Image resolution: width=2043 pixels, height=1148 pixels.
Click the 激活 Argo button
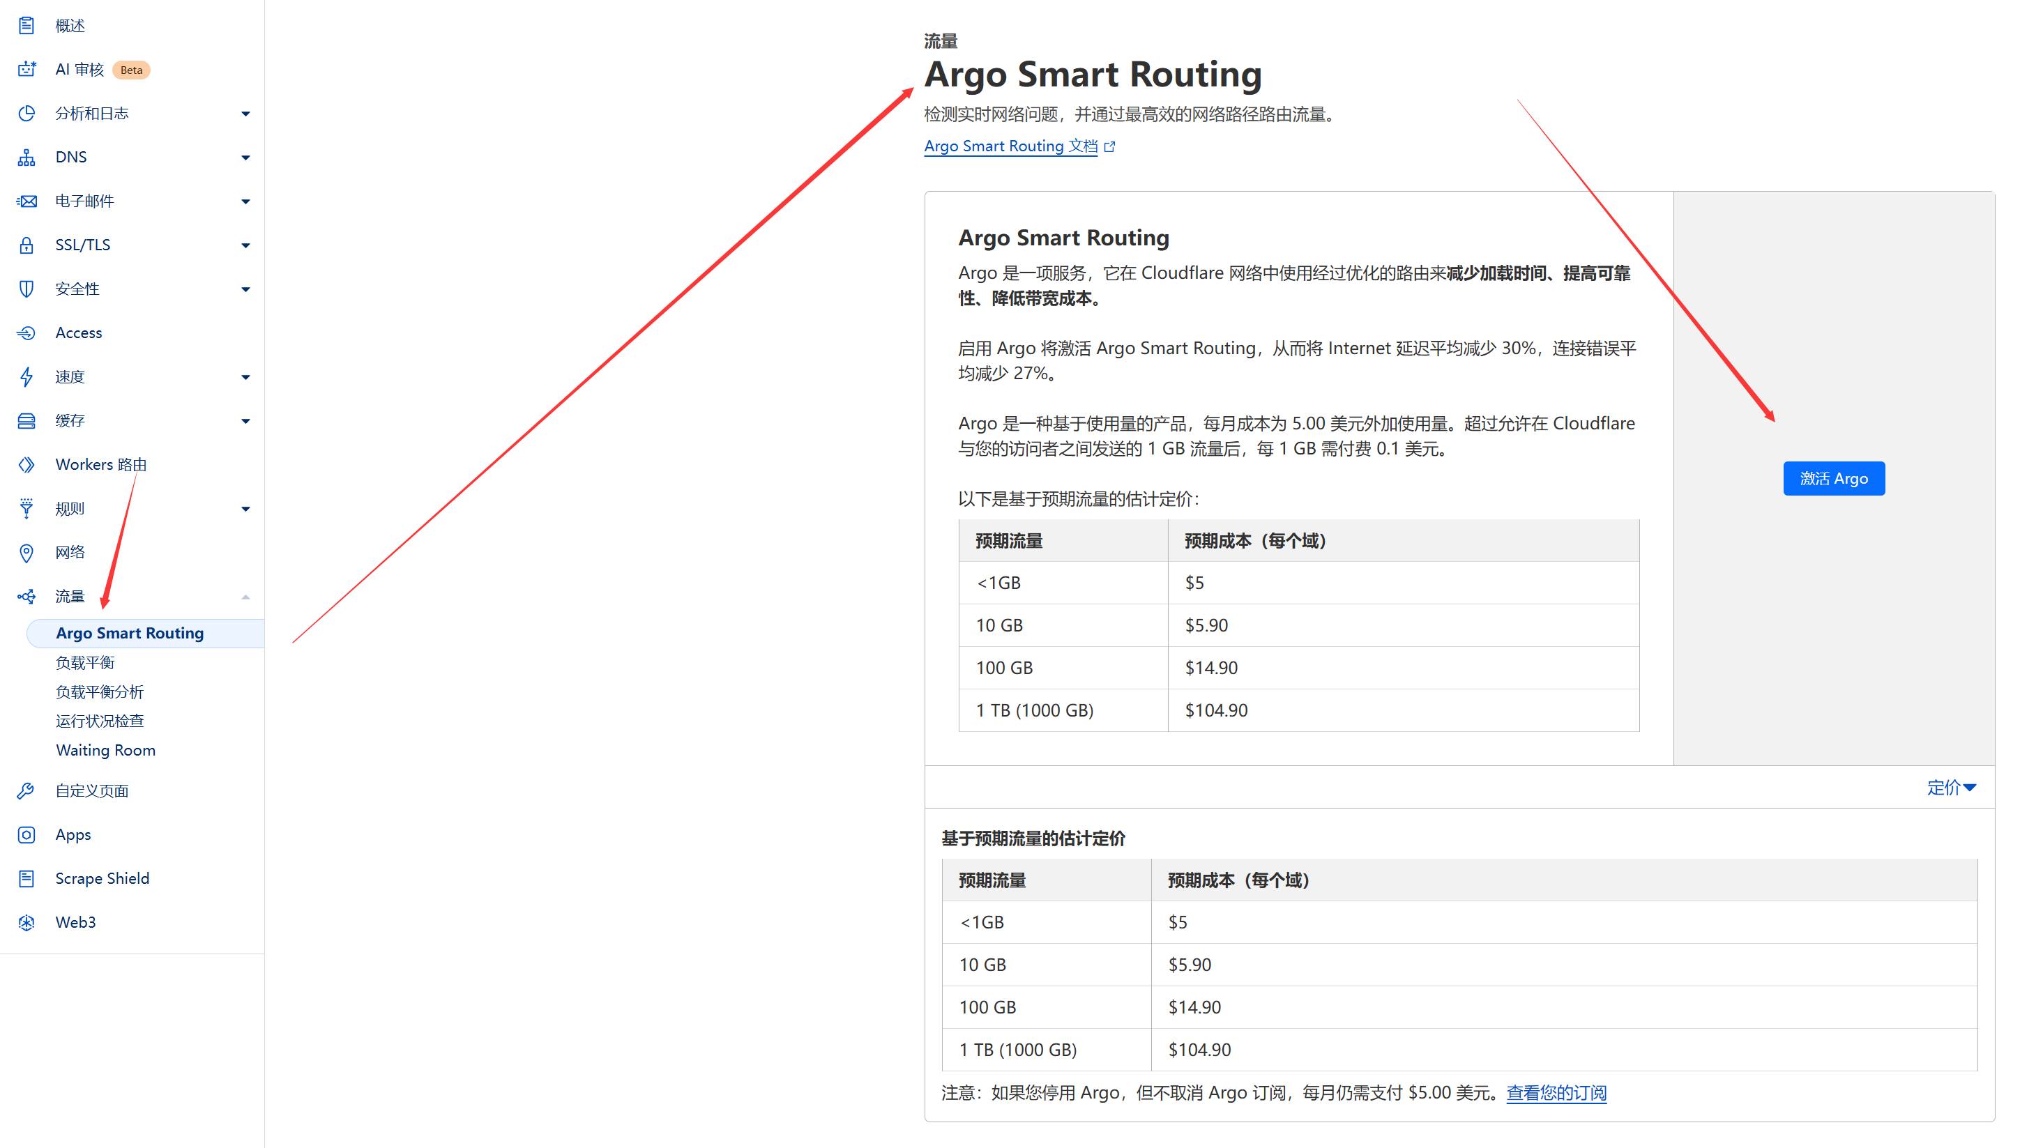pyautogui.click(x=1834, y=478)
